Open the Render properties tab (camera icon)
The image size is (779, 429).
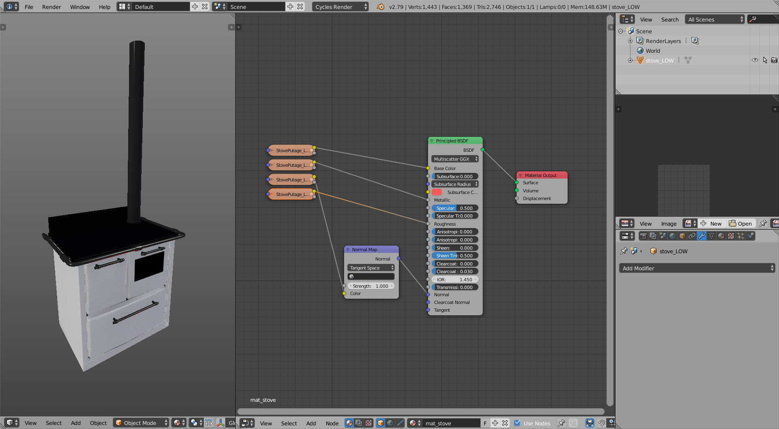(x=643, y=236)
